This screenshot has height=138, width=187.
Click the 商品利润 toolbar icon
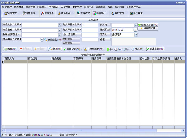click(65, 13)
